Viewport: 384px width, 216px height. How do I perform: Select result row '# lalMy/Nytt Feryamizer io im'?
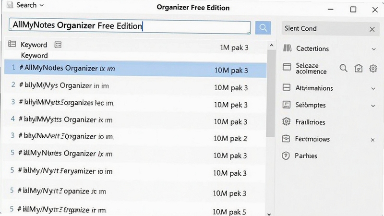(135, 171)
